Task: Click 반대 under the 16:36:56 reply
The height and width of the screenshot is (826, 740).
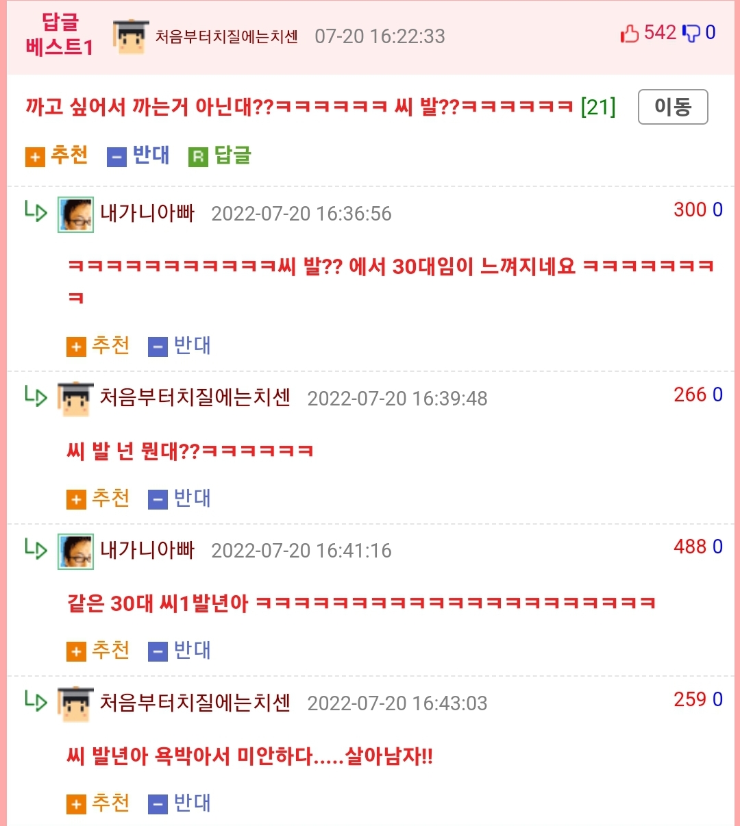Action: 180,346
